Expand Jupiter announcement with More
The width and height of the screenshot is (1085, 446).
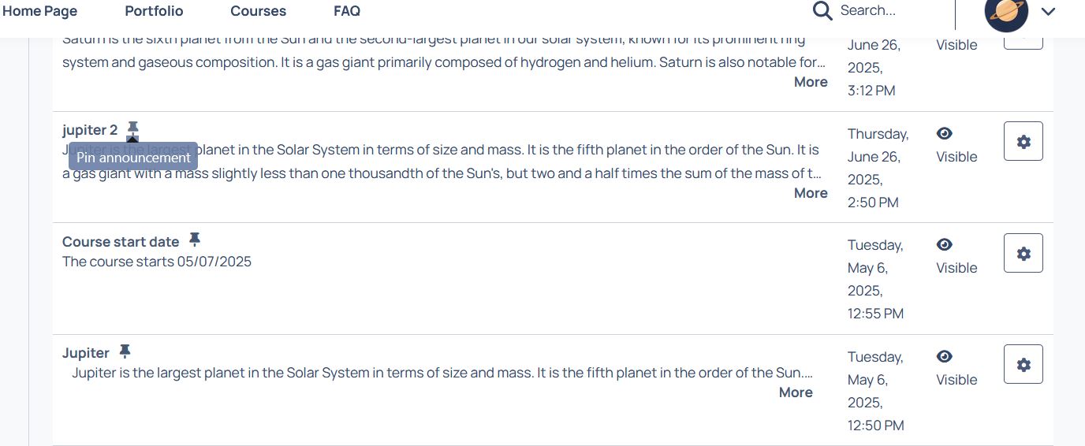796,392
